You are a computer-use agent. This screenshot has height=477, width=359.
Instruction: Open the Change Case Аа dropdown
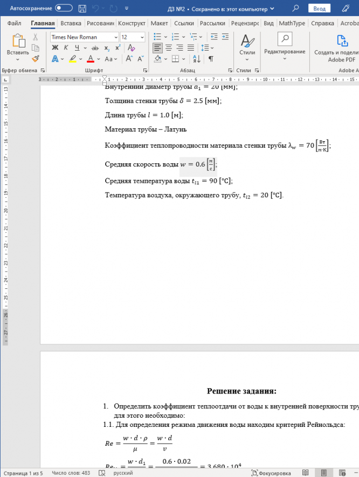(111, 59)
